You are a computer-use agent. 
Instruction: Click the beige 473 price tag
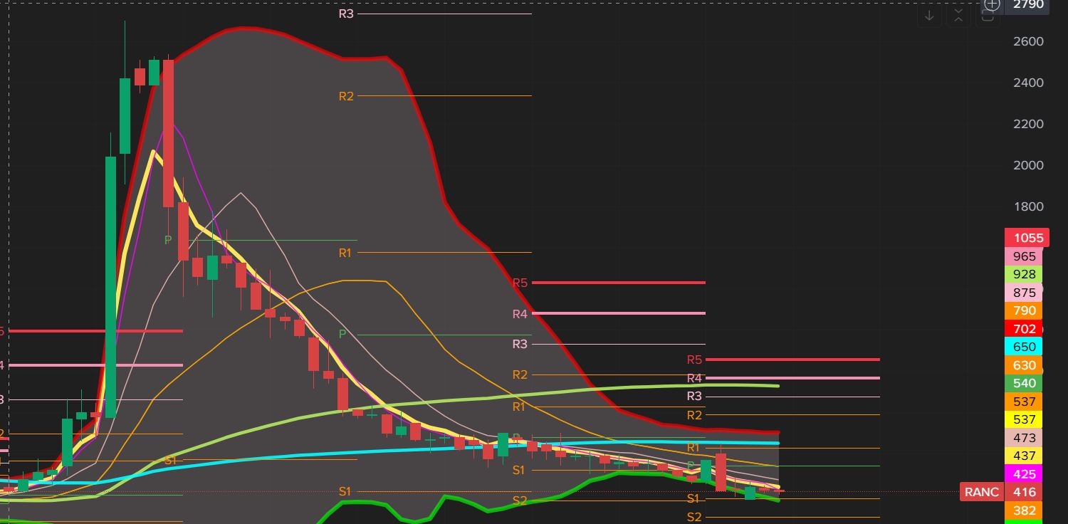point(1024,438)
